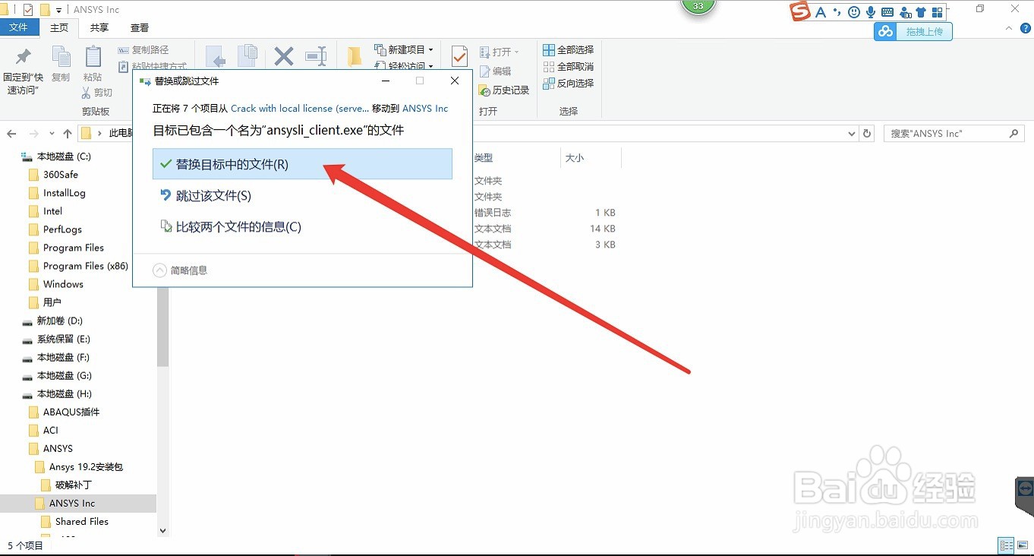Sort by the 大小 column header

574,158
